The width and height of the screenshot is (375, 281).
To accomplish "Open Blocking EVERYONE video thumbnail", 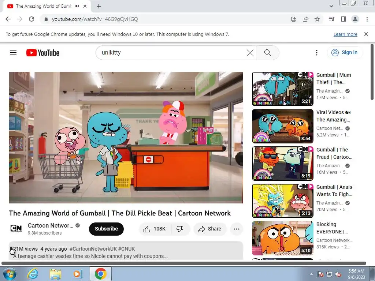I will pyautogui.click(x=283, y=238).
